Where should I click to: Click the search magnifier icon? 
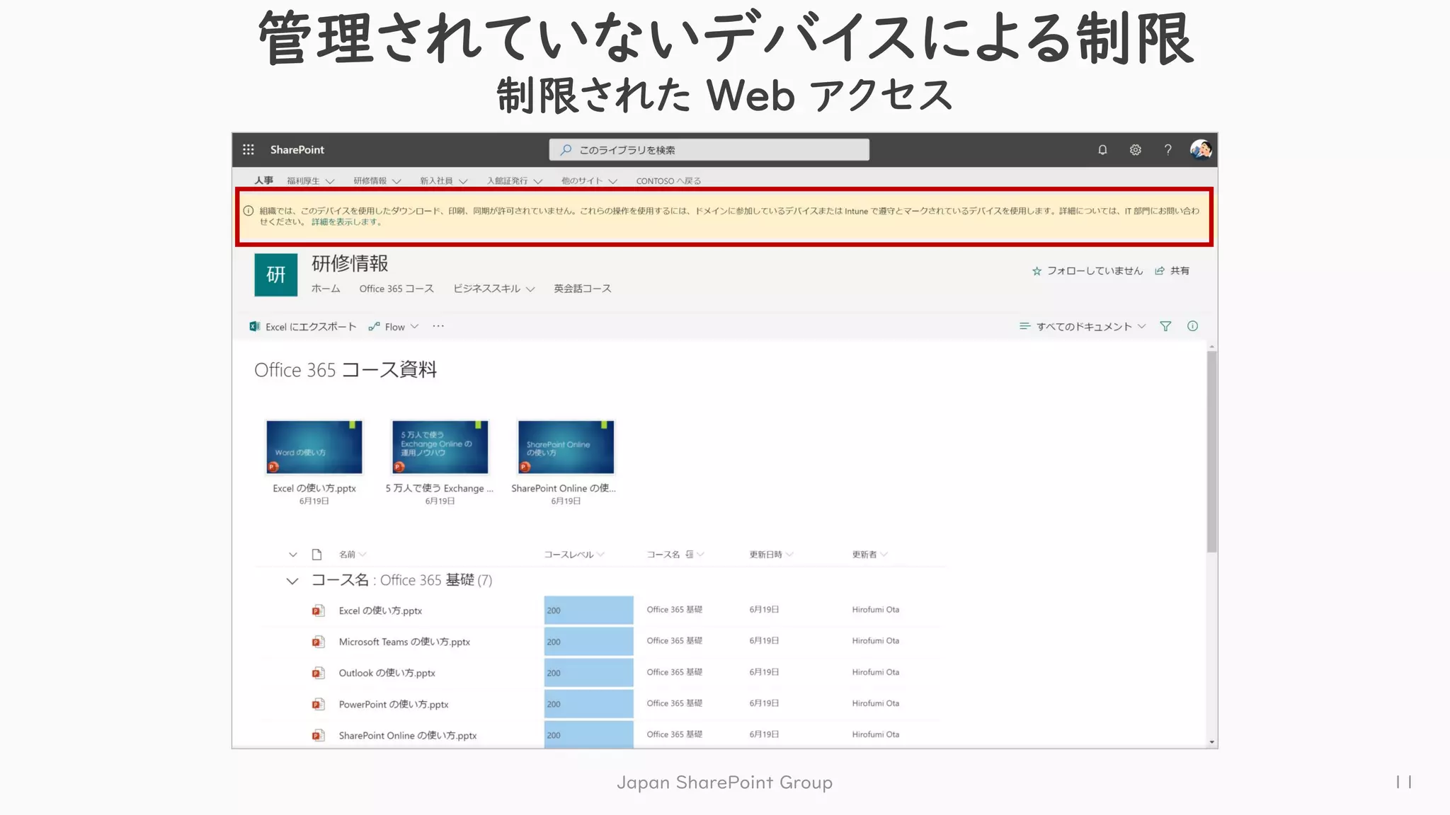[566, 149]
